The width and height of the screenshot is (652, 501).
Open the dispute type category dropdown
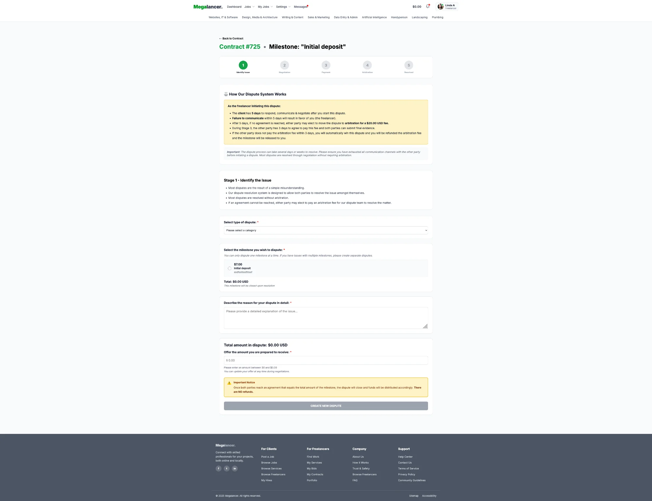[326, 230]
